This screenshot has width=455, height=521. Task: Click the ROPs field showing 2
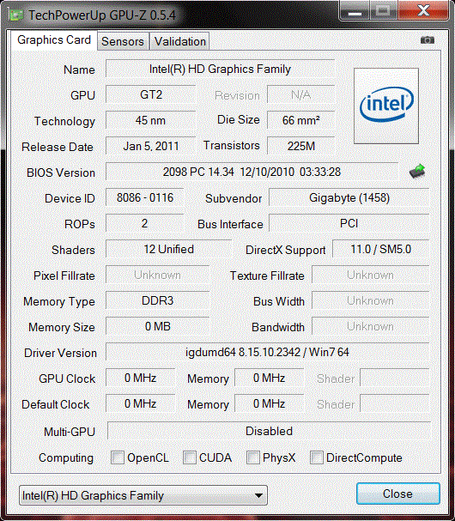(x=145, y=223)
